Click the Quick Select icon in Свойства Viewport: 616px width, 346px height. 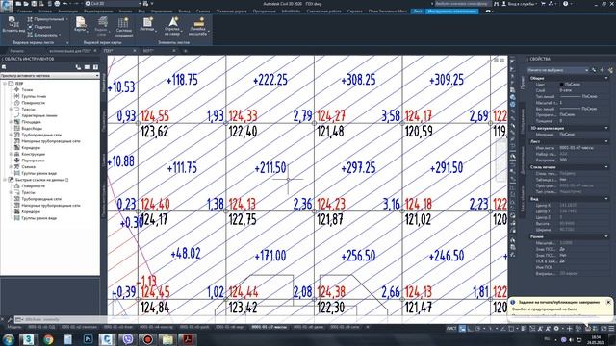click(x=609, y=70)
